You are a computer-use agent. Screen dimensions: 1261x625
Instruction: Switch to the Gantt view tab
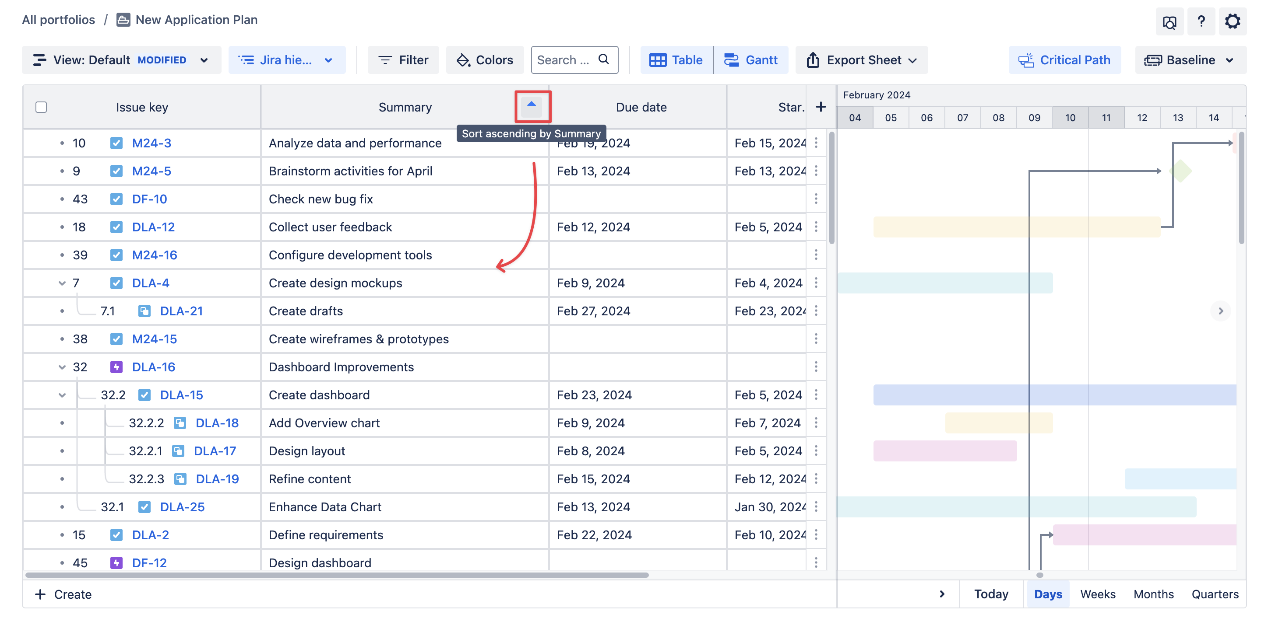(751, 60)
